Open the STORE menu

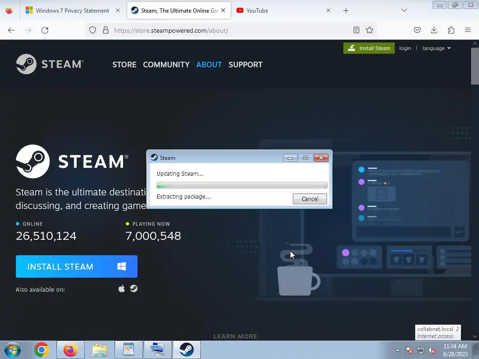pyautogui.click(x=124, y=65)
